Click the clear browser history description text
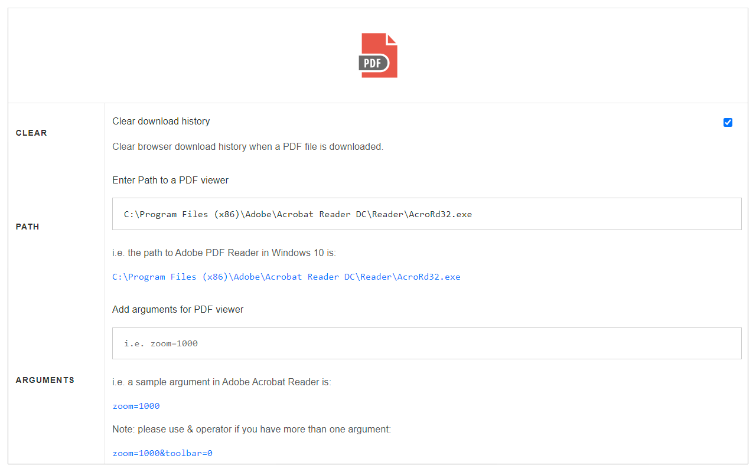This screenshot has width=756, height=472. 248,146
